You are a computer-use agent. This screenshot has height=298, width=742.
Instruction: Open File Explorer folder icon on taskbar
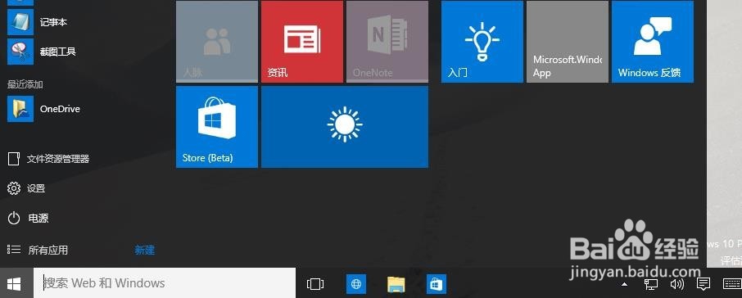coord(396,284)
